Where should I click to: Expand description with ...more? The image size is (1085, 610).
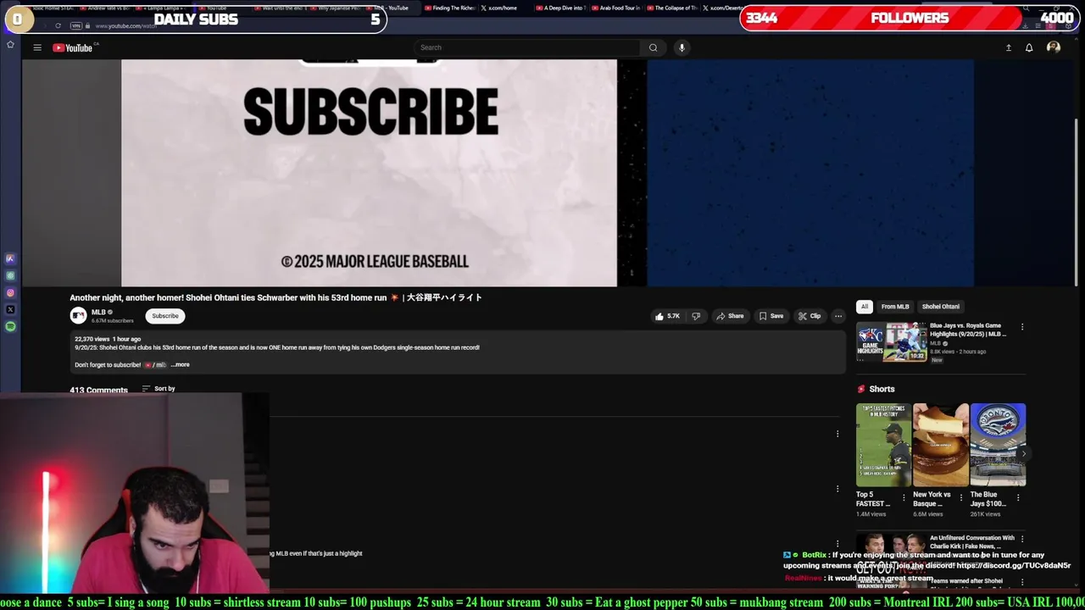(181, 365)
